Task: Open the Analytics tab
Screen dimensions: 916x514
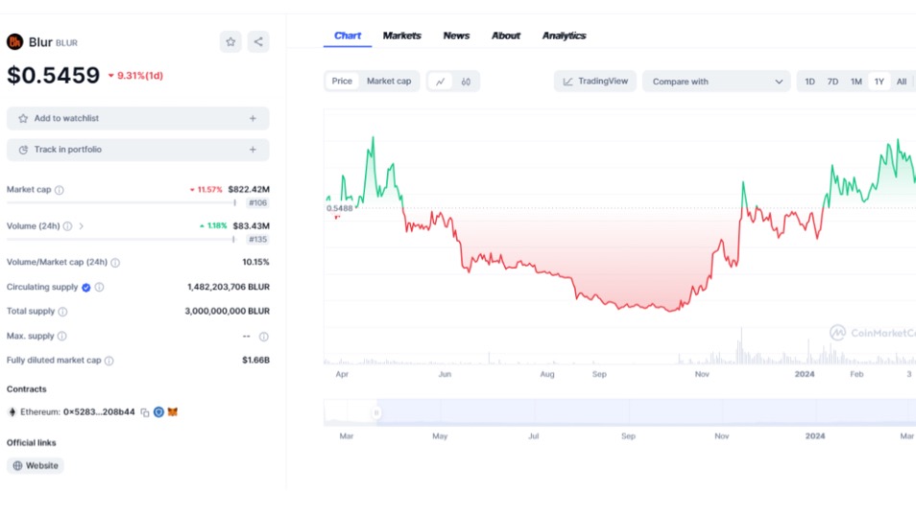Action: [565, 35]
